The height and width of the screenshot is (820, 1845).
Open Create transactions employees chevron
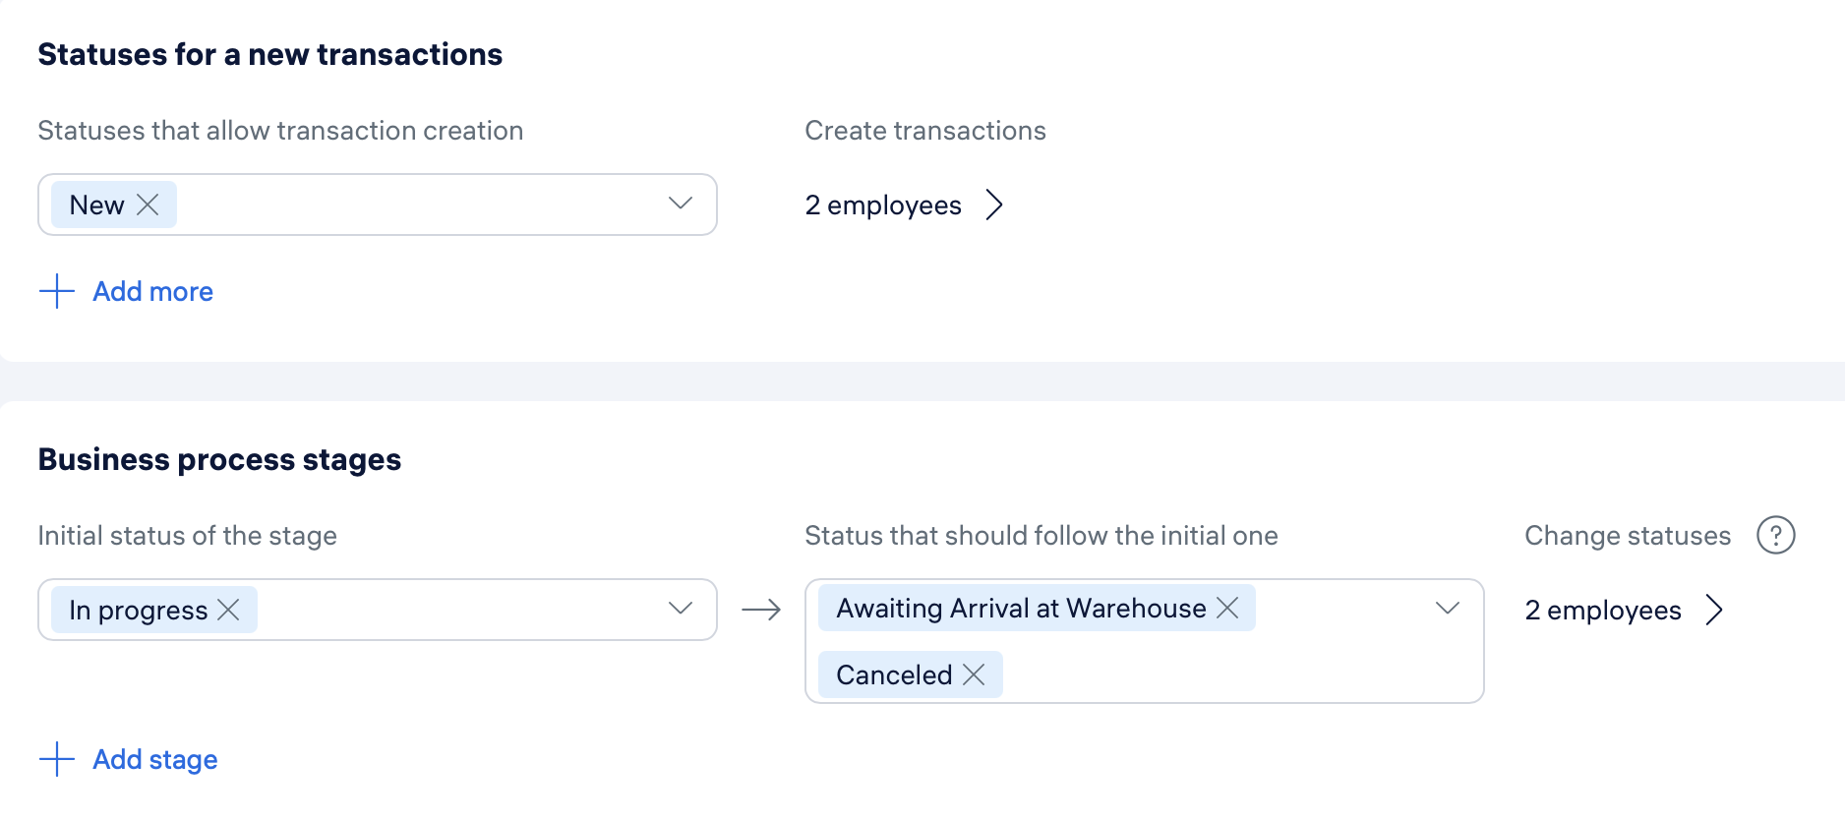coord(994,205)
